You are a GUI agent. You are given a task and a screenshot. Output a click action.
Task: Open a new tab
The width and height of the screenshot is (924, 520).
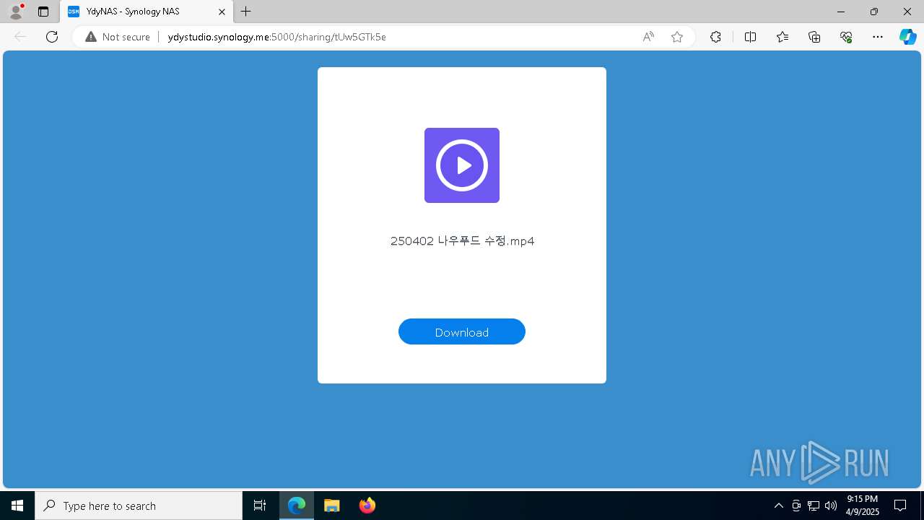(x=246, y=12)
